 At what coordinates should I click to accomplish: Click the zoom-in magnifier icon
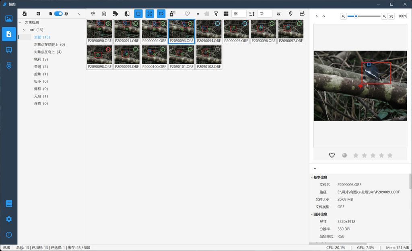pyautogui.click(x=384, y=16)
